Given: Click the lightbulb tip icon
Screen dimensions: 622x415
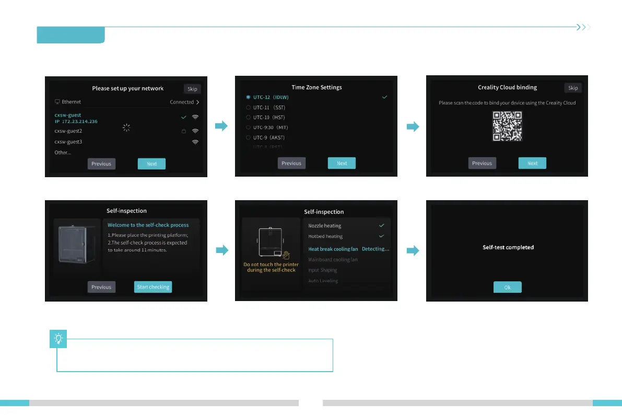Looking at the screenshot, I should click(x=58, y=339).
